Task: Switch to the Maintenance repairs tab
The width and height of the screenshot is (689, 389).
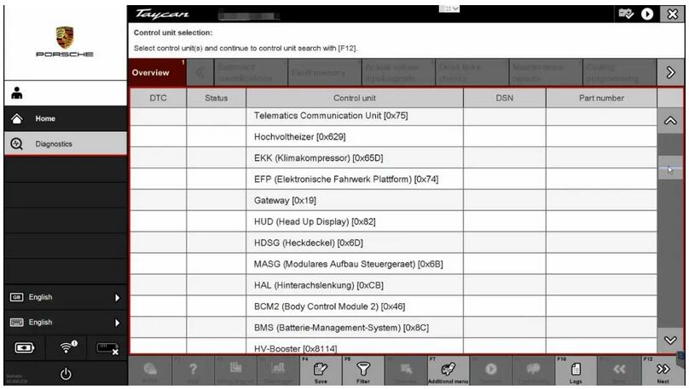Action: tap(547, 72)
